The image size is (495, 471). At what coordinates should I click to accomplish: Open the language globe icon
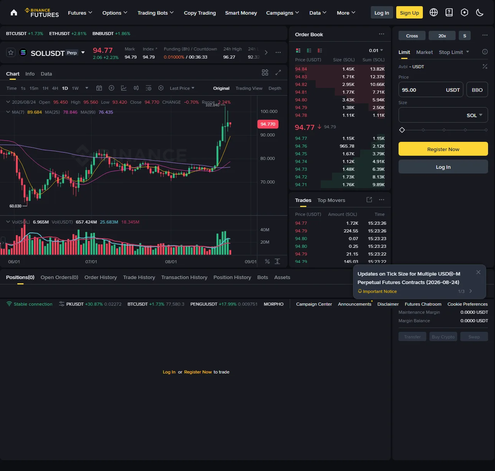tap(434, 12)
